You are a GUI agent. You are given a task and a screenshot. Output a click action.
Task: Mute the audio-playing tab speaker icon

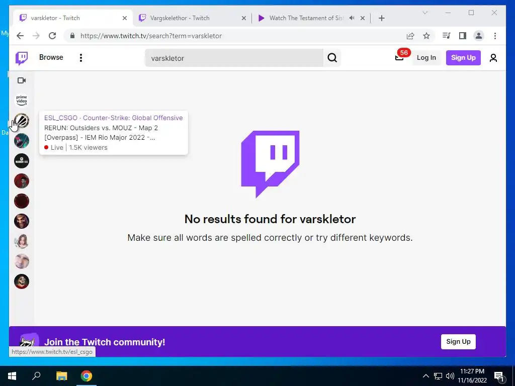(352, 18)
